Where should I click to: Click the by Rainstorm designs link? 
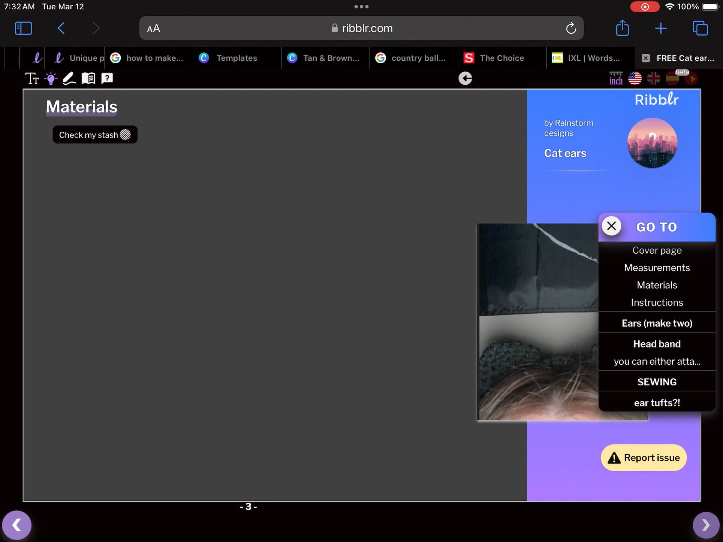(x=568, y=128)
